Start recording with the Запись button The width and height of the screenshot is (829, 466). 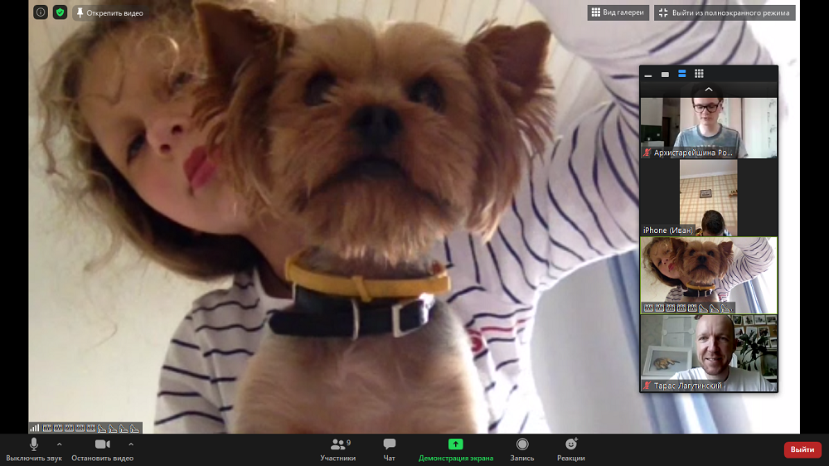click(x=522, y=449)
